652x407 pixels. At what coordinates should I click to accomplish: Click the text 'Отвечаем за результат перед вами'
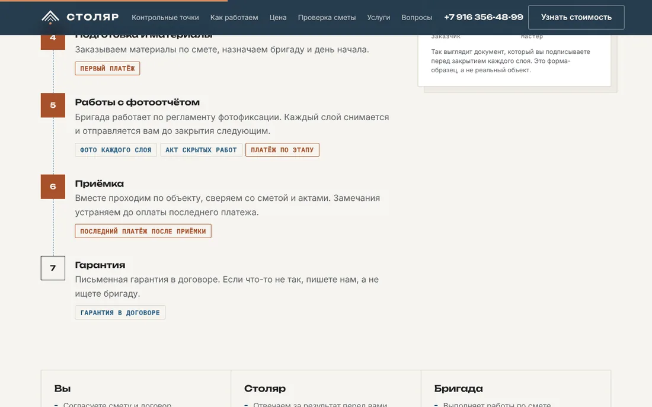click(x=319, y=404)
